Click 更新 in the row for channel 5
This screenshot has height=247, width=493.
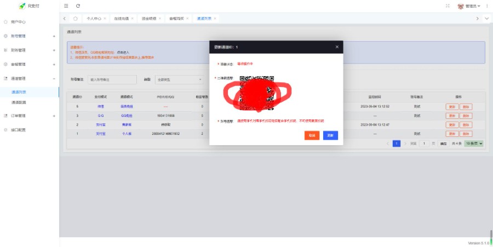pos(452,107)
